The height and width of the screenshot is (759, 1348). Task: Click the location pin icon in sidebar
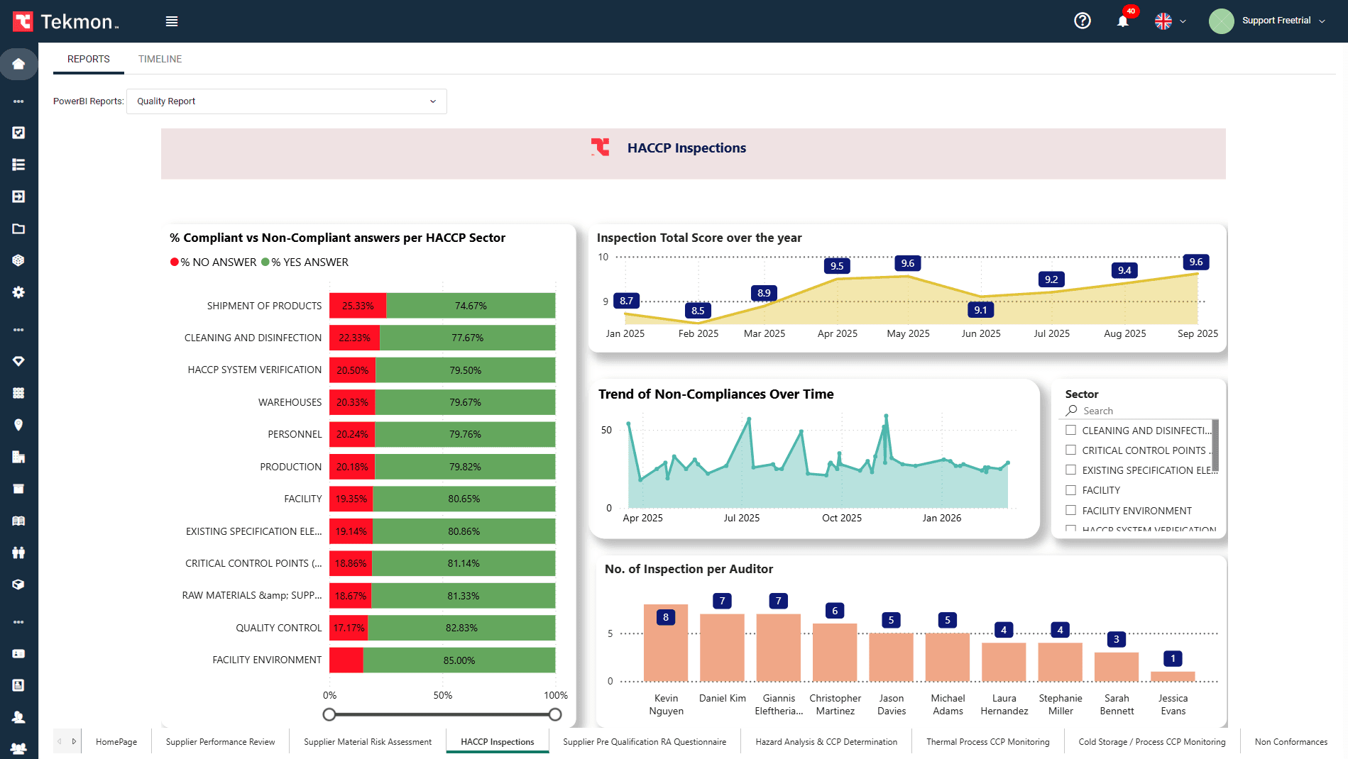[x=18, y=424]
